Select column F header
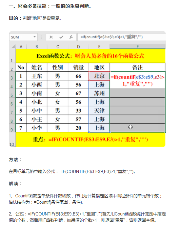Image resolution: width=179 pixels, height=226 pixels. [137, 47]
